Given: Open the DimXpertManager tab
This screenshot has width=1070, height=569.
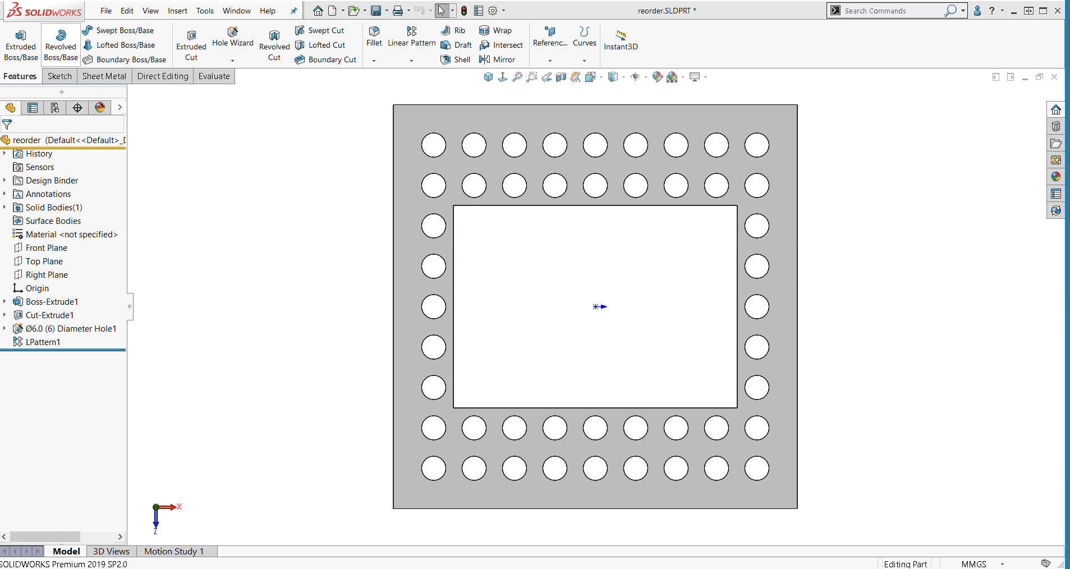Looking at the screenshot, I should [77, 108].
